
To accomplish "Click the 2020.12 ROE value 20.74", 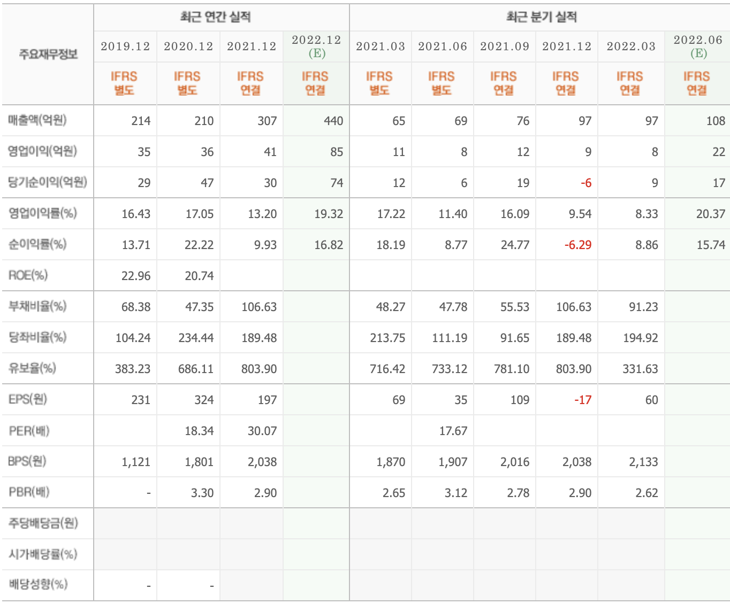I will click(199, 276).
